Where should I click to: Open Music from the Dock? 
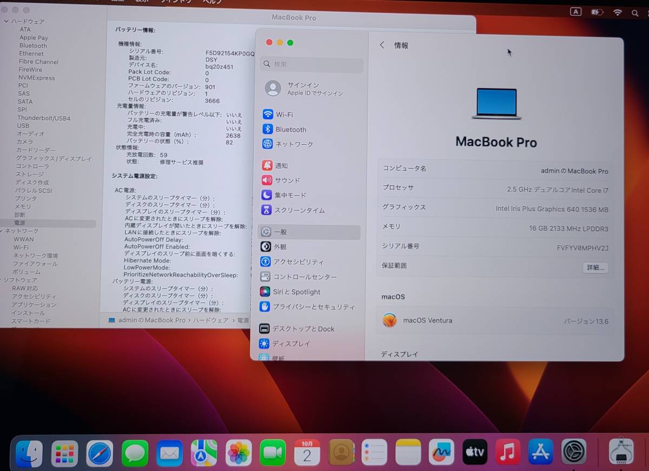pyautogui.click(x=508, y=452)
